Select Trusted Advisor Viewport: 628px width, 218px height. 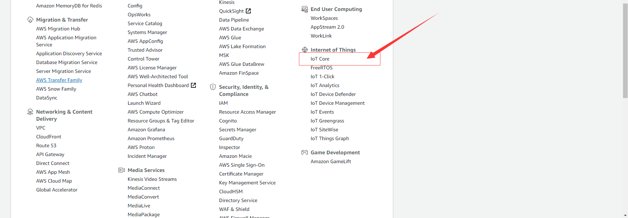tap(145, 50)
